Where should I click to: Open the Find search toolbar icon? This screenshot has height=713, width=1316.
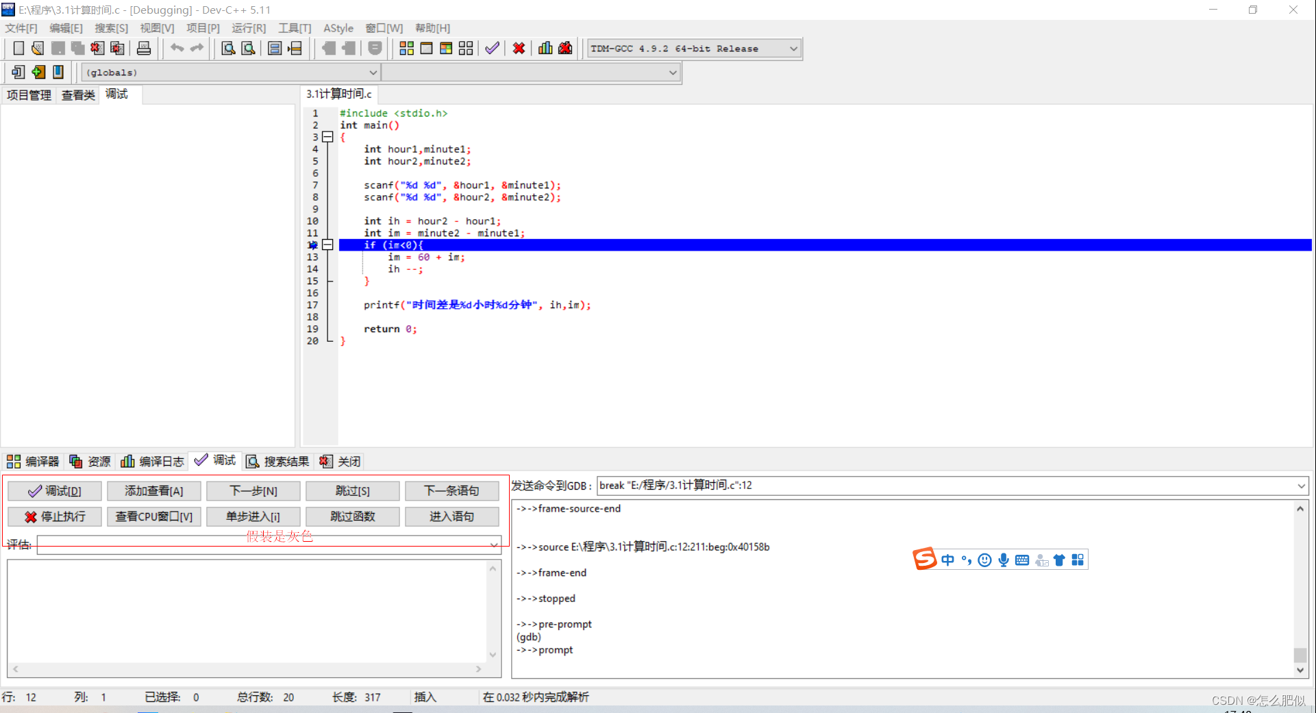point(228,48)
